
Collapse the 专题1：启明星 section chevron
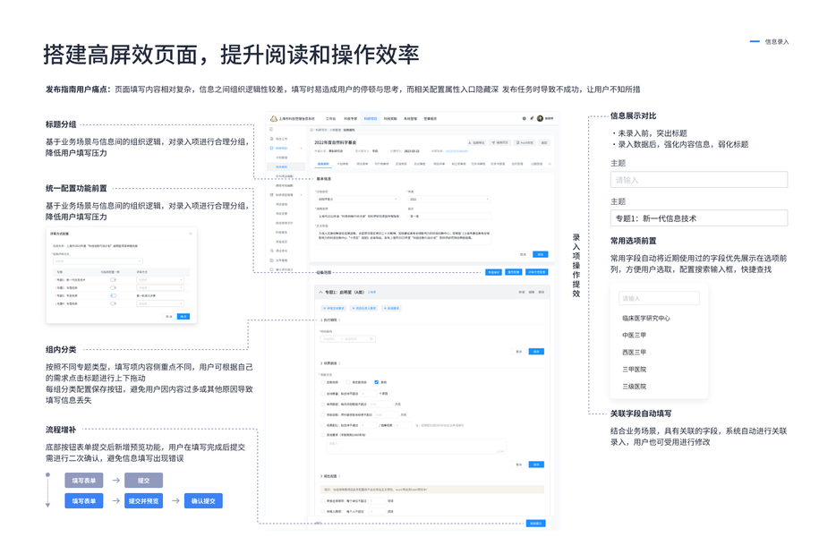pos(320,292)
